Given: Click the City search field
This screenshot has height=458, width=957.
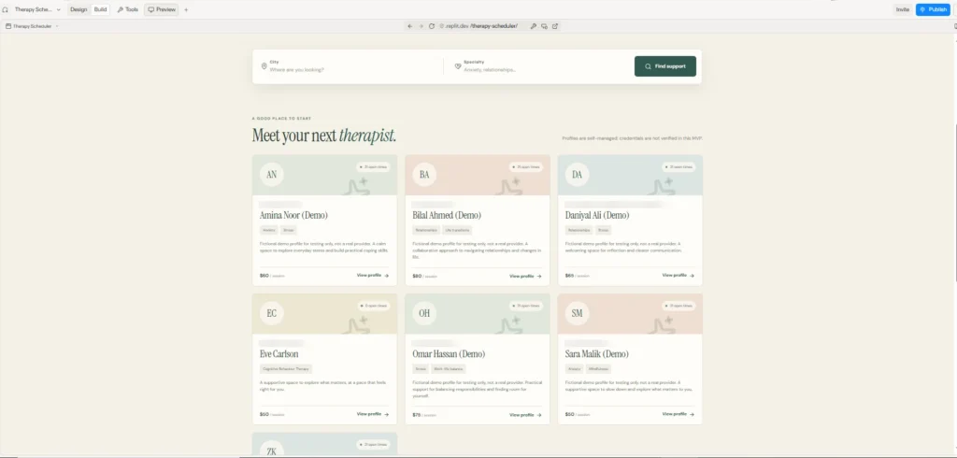Looking at the screenshot, I should [x=351, y=66].
